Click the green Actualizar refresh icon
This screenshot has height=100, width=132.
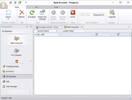coord(32,12)
